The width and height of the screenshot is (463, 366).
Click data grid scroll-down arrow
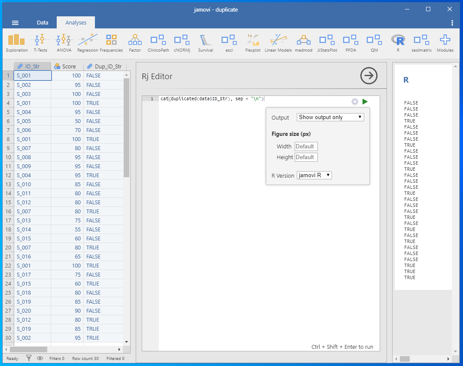pos(126,342)
